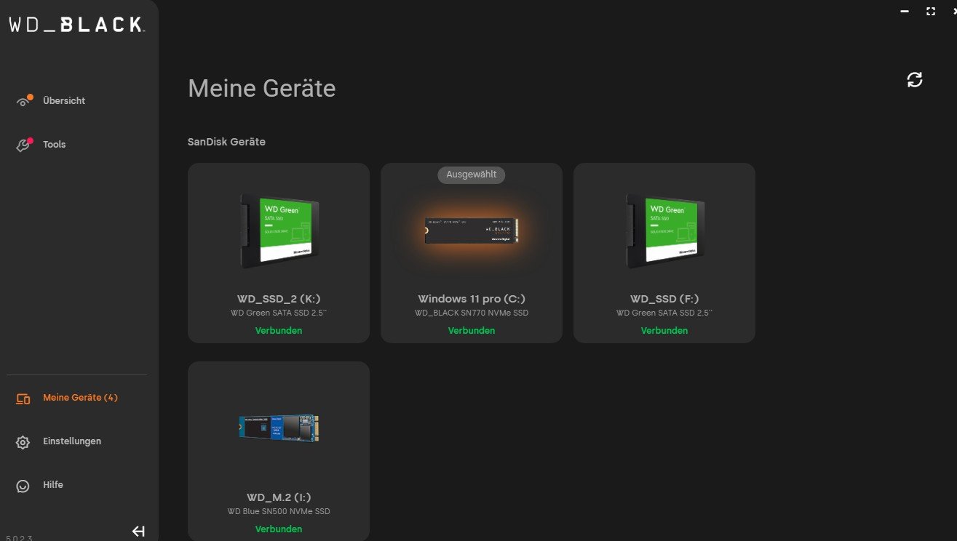957x541 pixels.
Task: Click Verbunden status under WD_M.2 (I:)
Action: tap(279, 529)
